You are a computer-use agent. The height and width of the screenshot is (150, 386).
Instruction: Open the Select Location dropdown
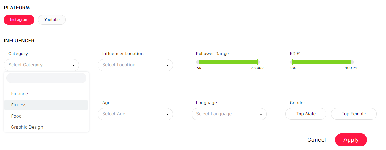(135, 65)
